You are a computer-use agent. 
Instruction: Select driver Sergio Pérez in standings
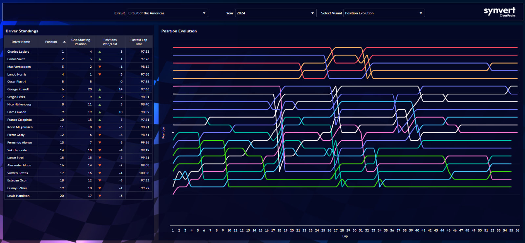(x=16, y=97)
